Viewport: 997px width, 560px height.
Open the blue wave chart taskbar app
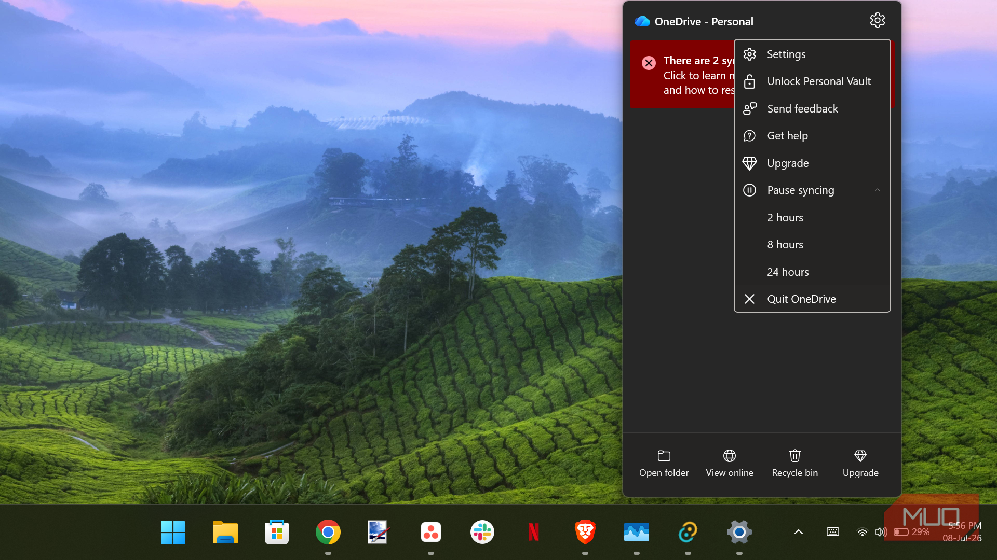click(637, 532)
